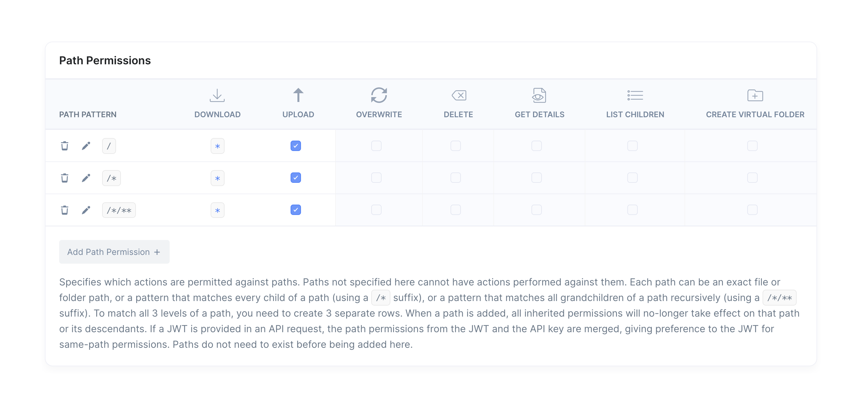Edit the "/*" path pattern

tap(86, 178)
